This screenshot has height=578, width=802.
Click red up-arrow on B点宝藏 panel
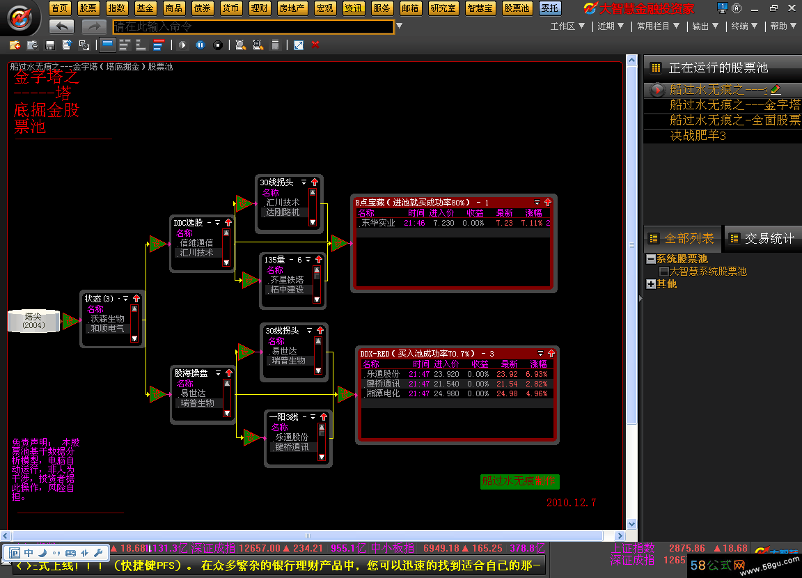coord(548,203)
